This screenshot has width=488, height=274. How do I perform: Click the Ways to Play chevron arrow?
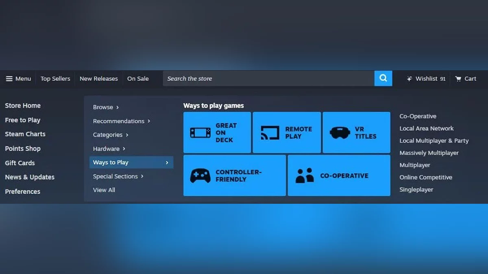point(167,162)
